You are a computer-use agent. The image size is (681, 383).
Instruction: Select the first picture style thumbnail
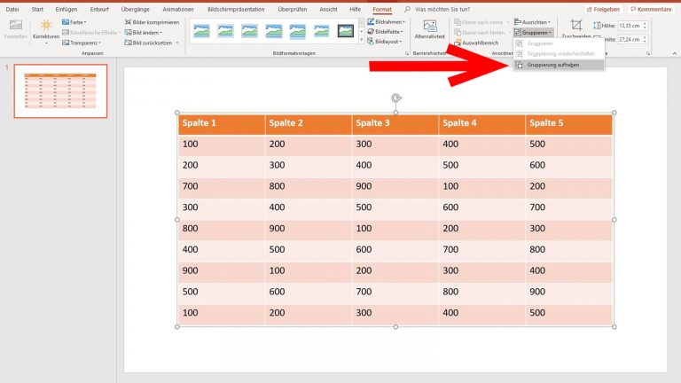[201, 31]
